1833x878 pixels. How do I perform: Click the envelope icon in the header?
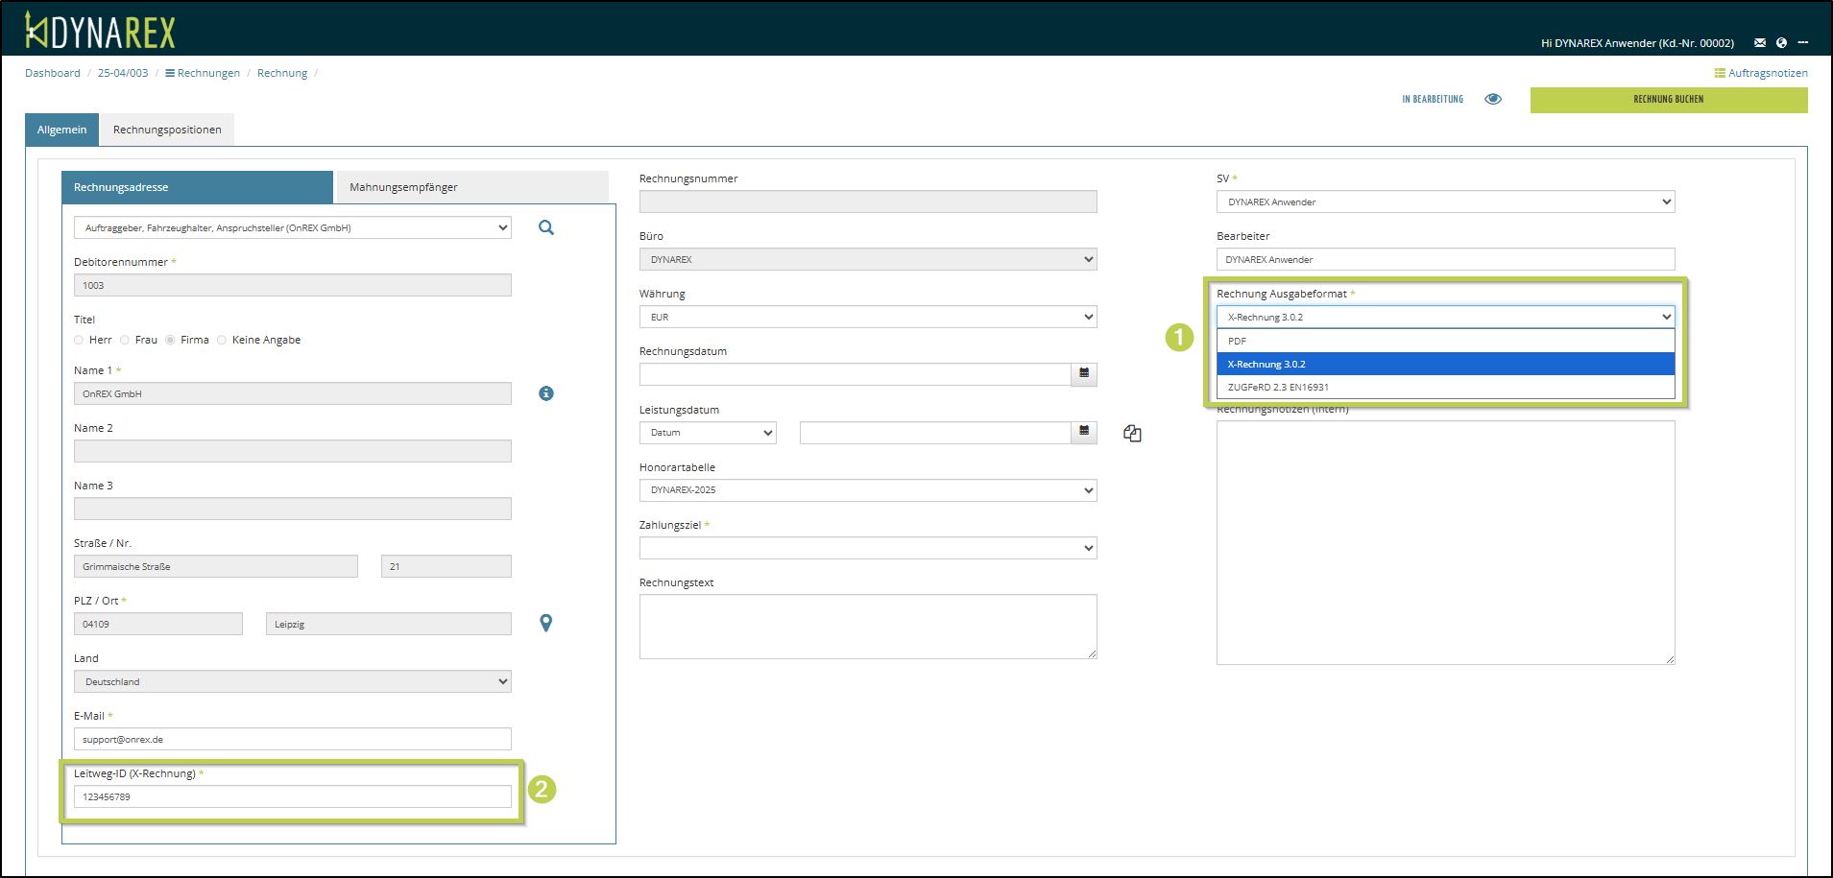[x=1759, y=43]
